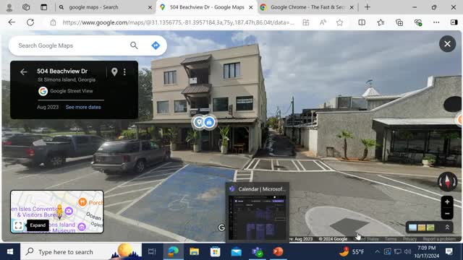Click the site info lock icon in the address bar

pos(53,22)
